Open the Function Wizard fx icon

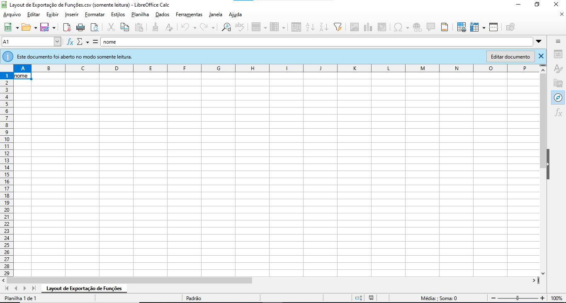coord(70,42)
